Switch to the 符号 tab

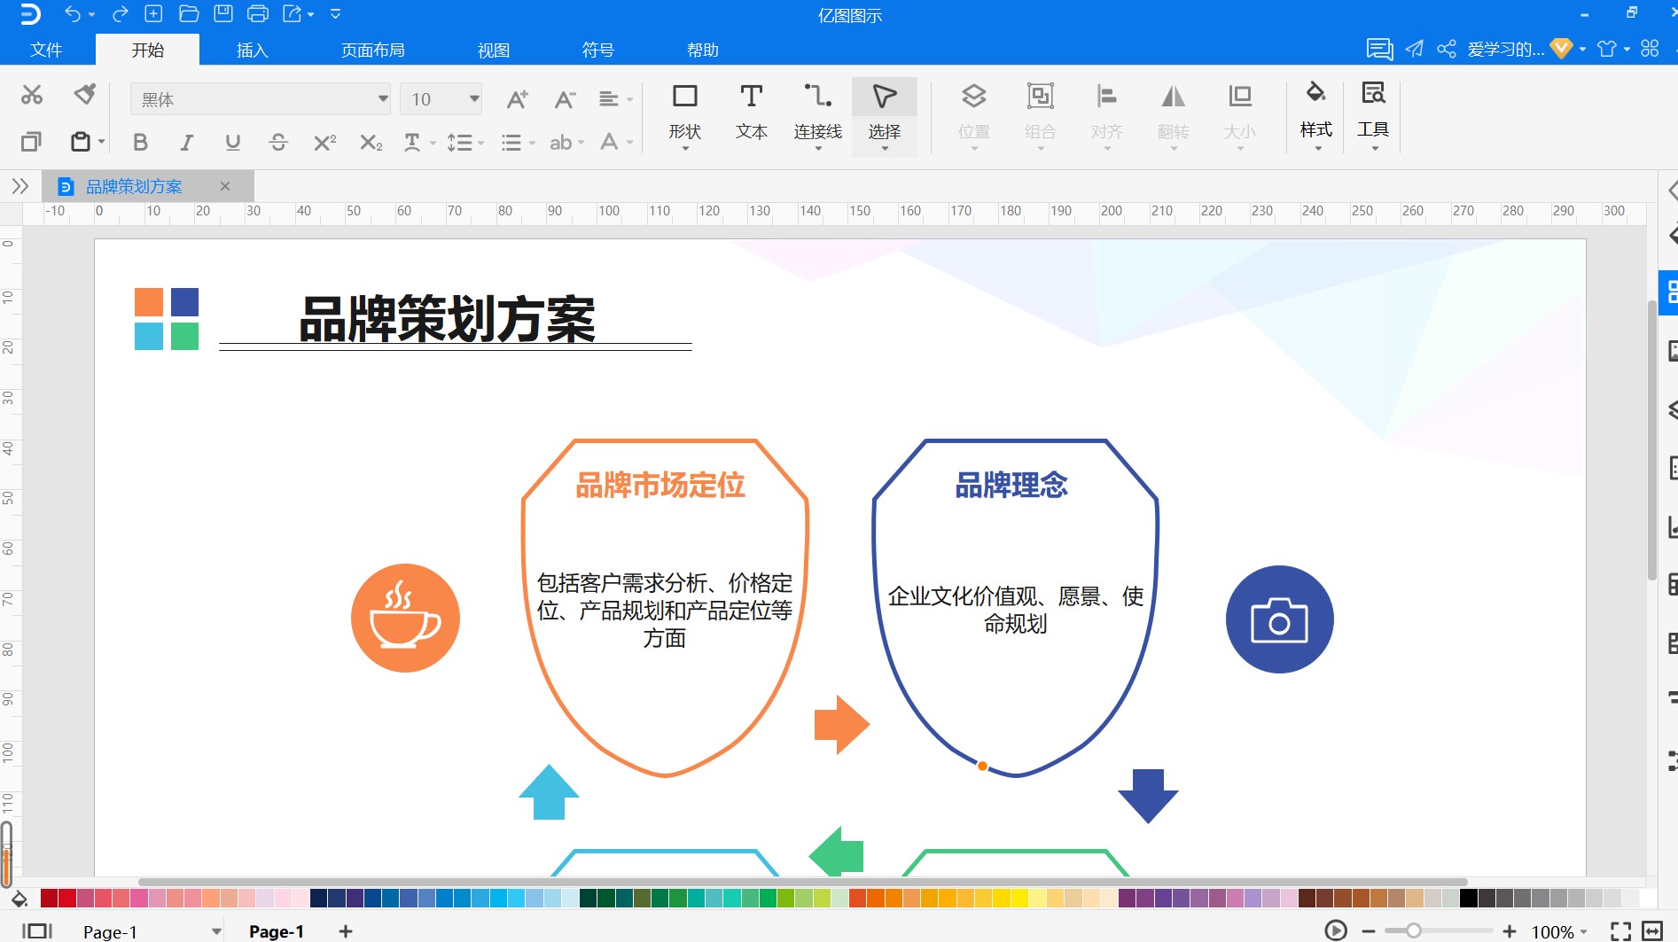[598, 51]
